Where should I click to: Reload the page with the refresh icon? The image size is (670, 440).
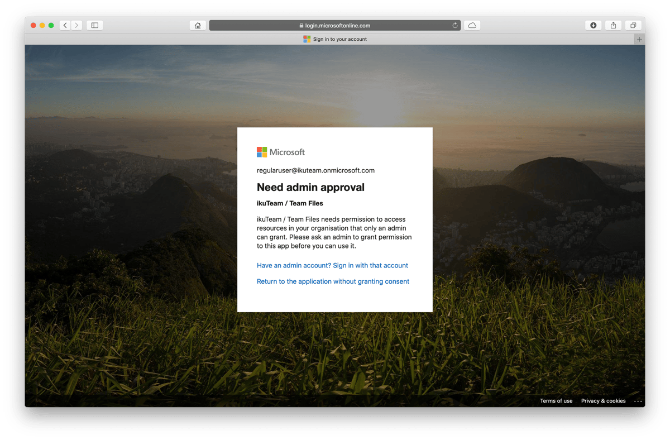(455, 25)
